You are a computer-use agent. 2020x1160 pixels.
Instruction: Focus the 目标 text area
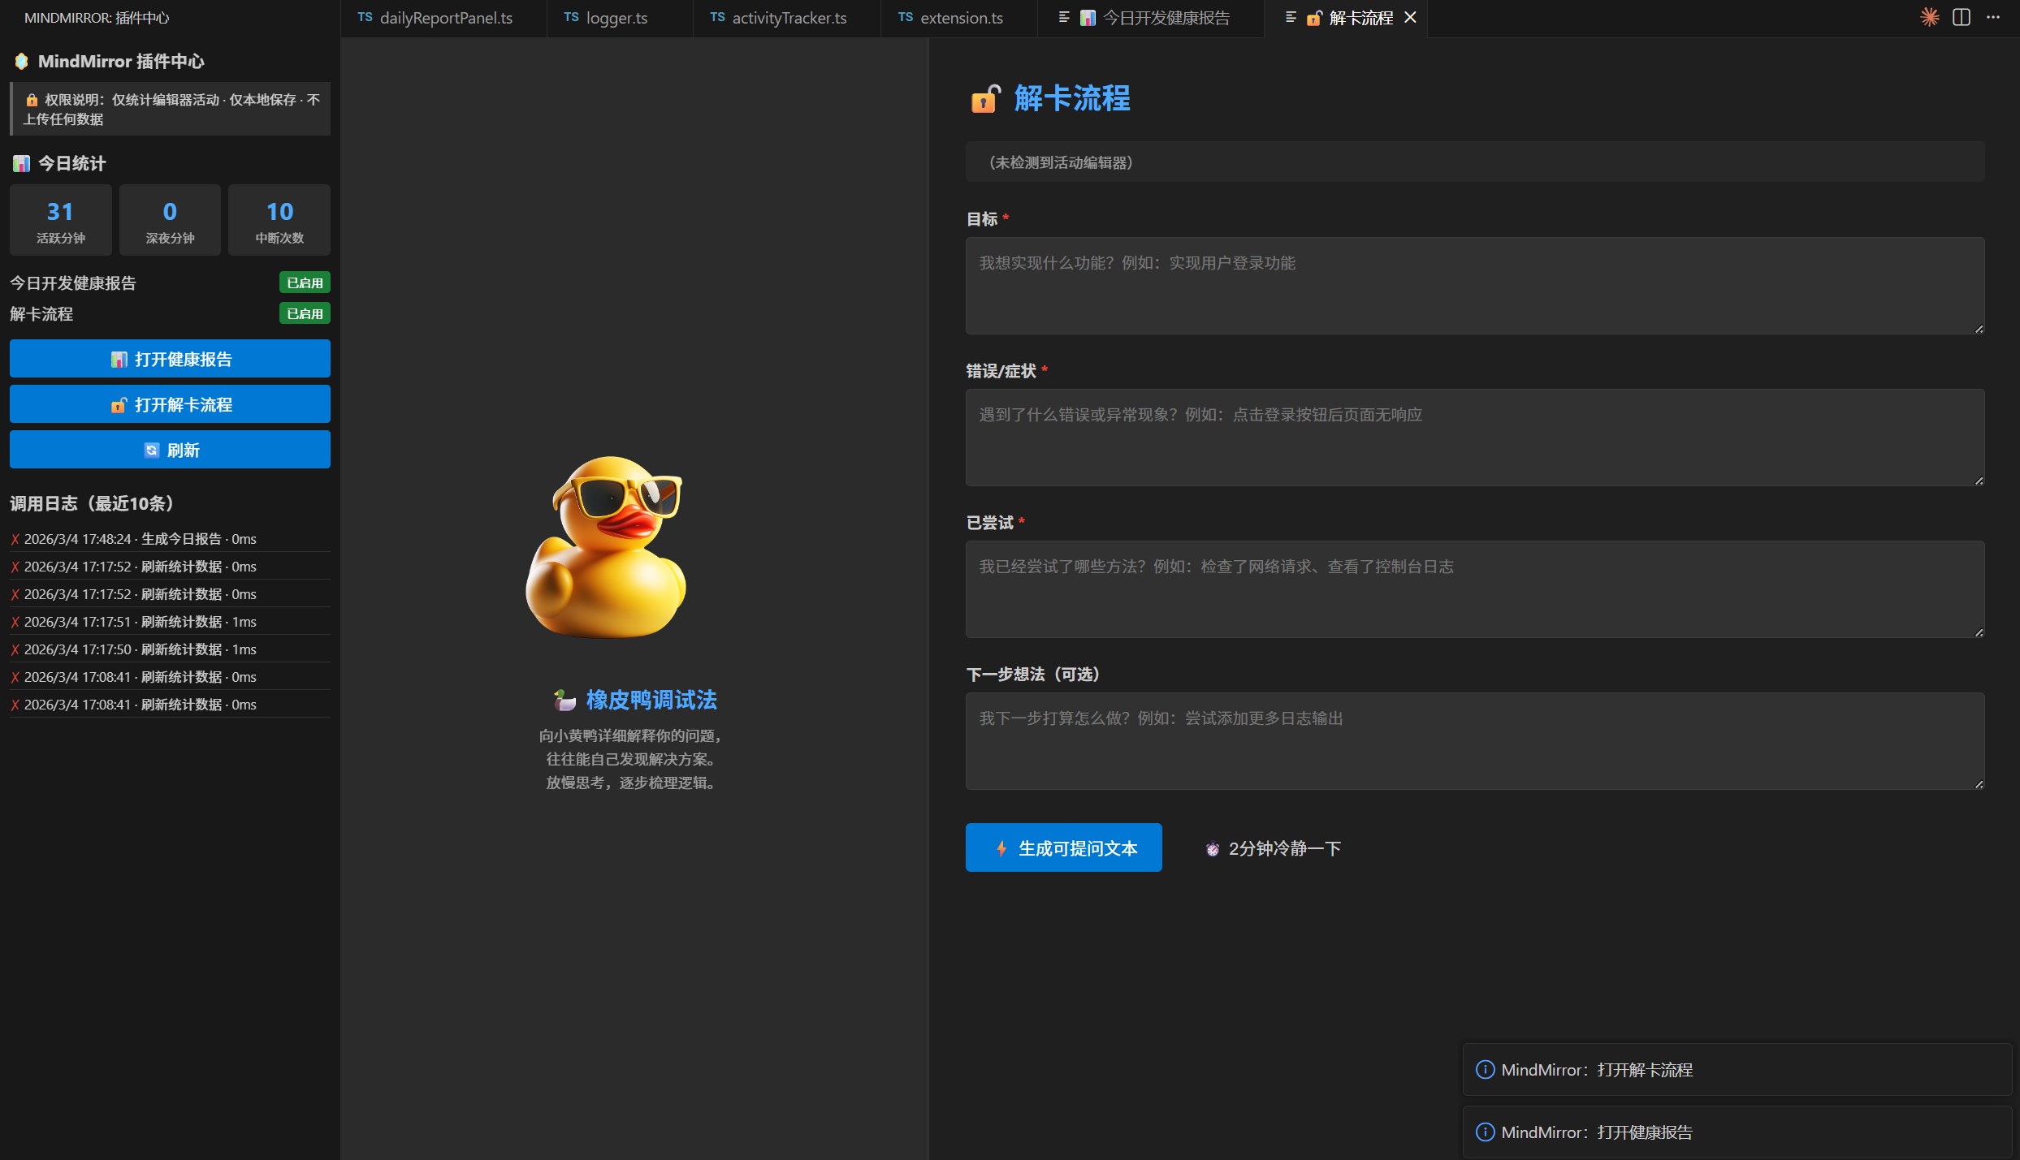1474,286
